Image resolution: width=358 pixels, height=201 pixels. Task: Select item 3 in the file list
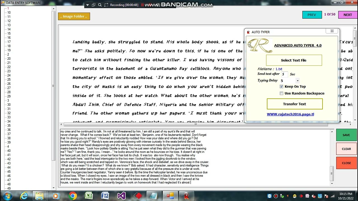click(8, 100)
